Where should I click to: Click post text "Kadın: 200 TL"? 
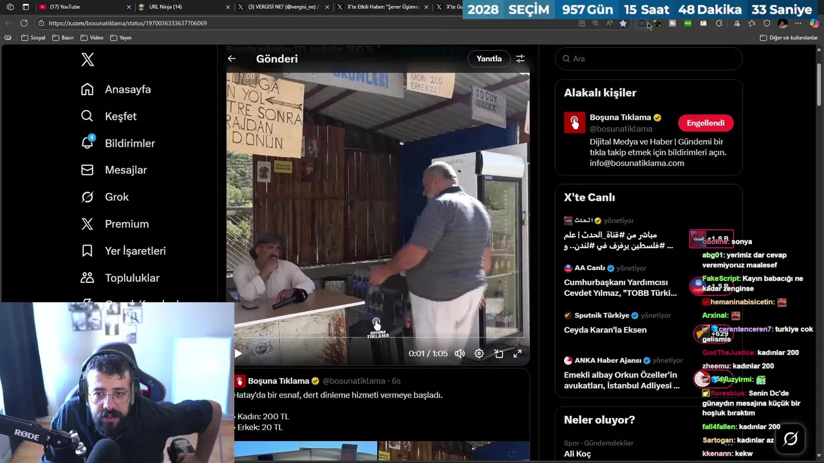coord(263,417)
